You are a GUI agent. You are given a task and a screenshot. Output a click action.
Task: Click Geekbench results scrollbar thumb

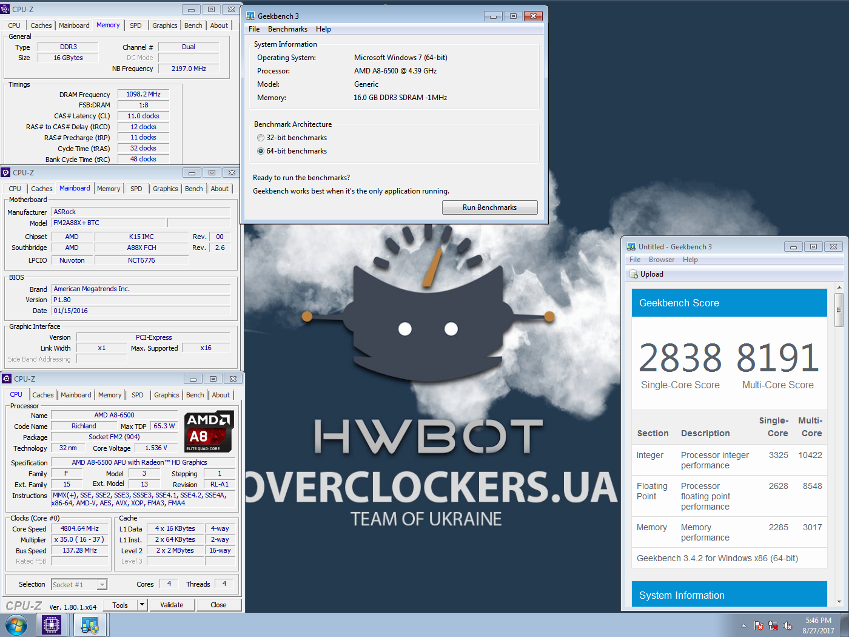839,310
